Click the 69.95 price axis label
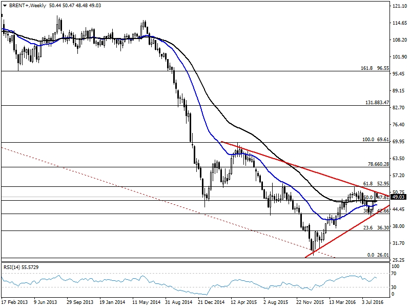This screenshot has width=410, height=308. point(400,142)
